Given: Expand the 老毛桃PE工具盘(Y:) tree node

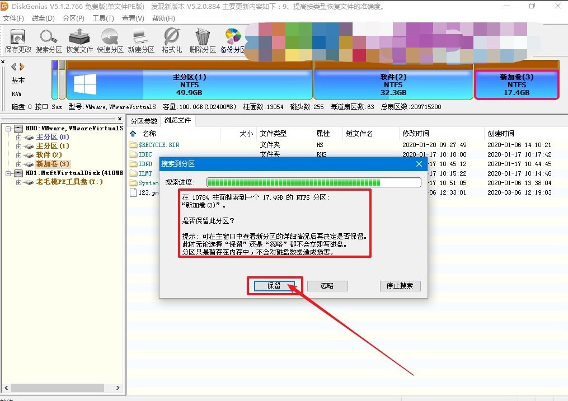Looking at the screenshot, I should 18,182.
